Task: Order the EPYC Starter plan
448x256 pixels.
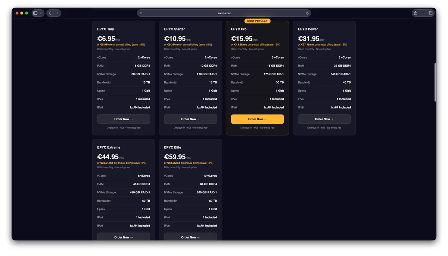Action: click(x=190, y=119)
